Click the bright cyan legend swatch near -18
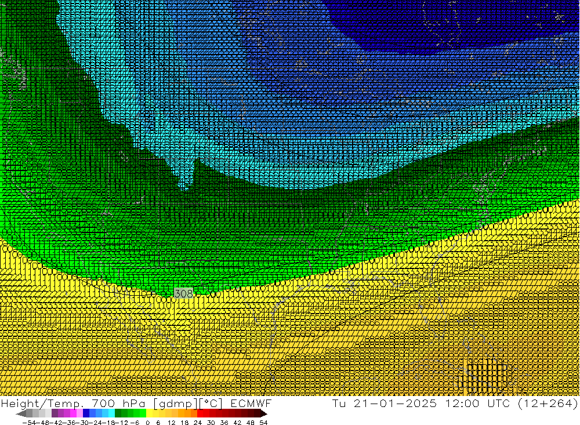Viewport: 580px width, 425px height. point(111,413)
